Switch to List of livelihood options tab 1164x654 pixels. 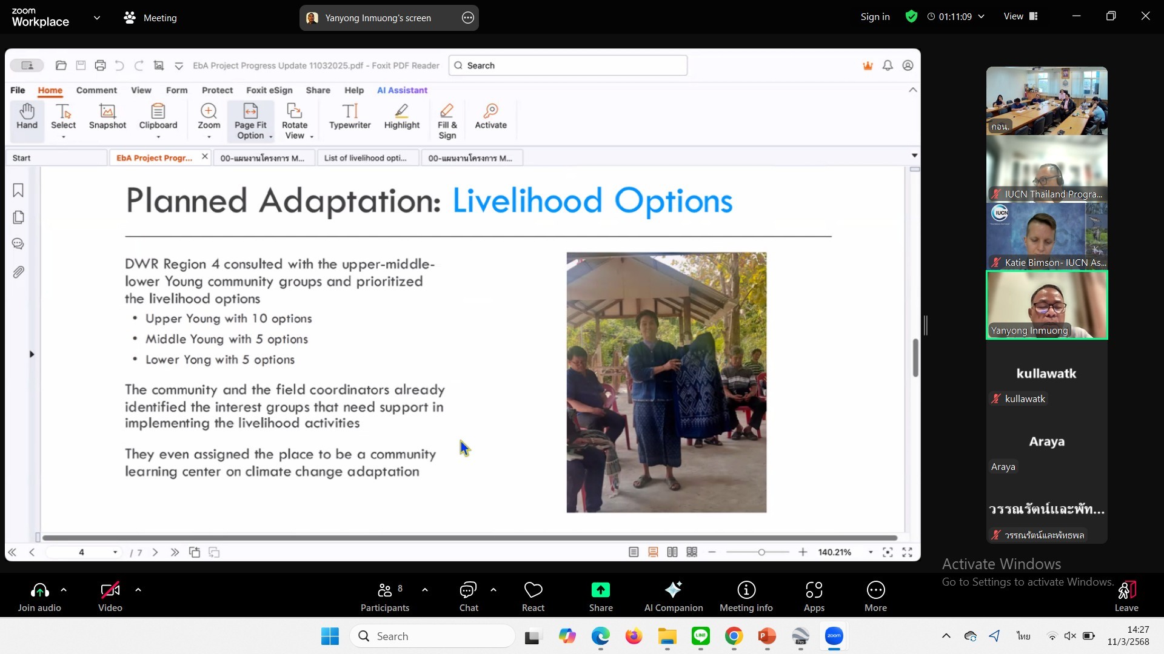[x=365, y=158]
